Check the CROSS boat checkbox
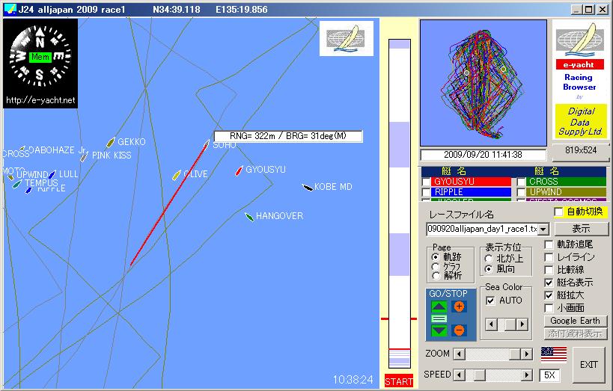 [x=521, y=182]
